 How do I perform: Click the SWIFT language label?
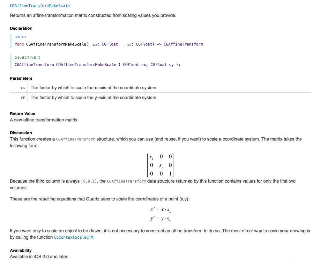coord(20,37)
